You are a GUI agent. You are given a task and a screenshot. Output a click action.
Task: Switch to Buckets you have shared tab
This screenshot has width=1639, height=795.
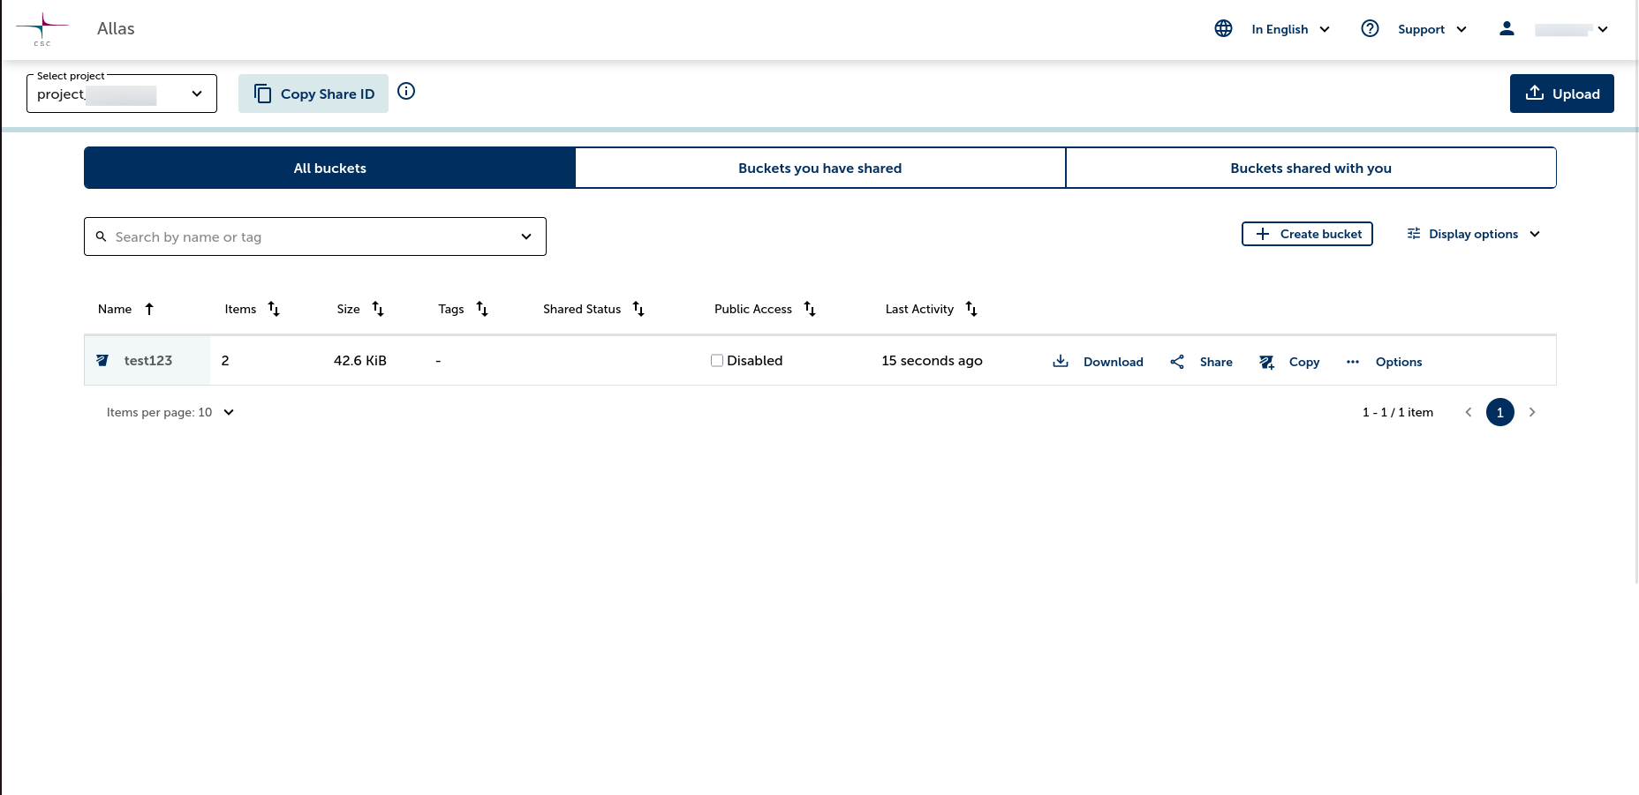pos(819,168)
